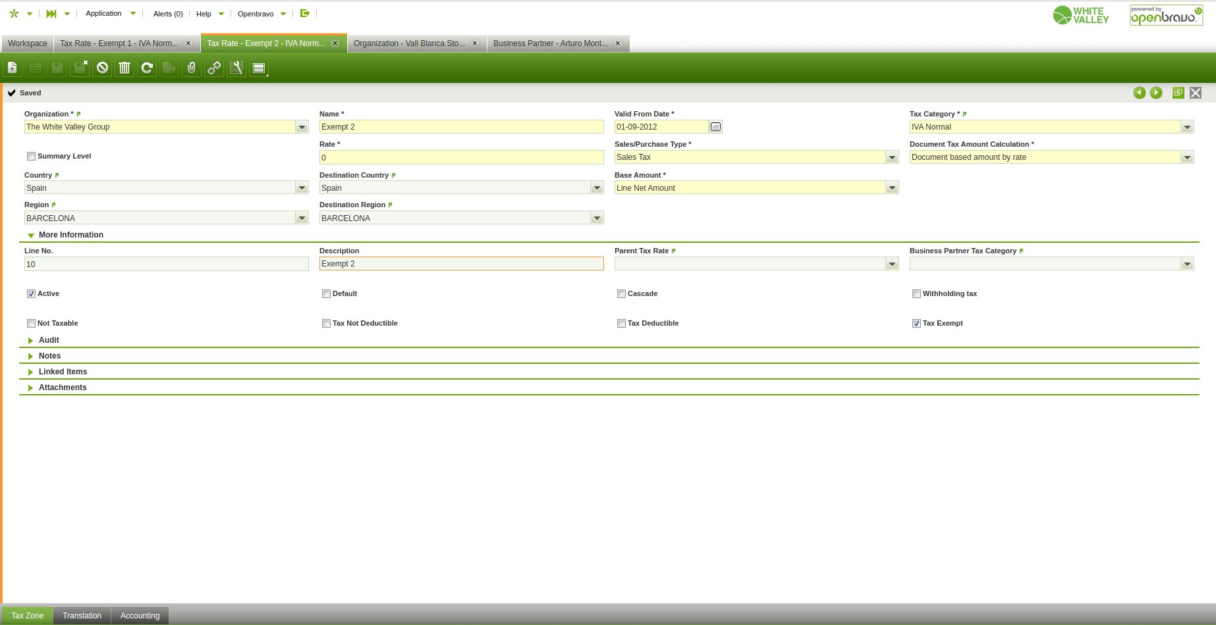
Task: Go to next record arrow icon
Action: (x=1156, y=93)
